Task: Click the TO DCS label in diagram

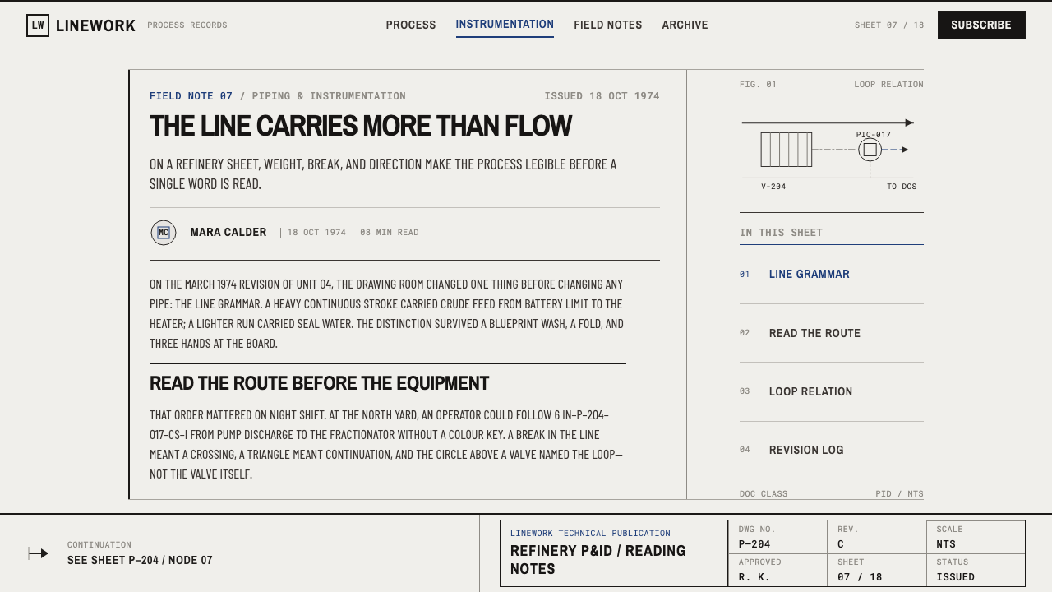Action: point(902,187)
